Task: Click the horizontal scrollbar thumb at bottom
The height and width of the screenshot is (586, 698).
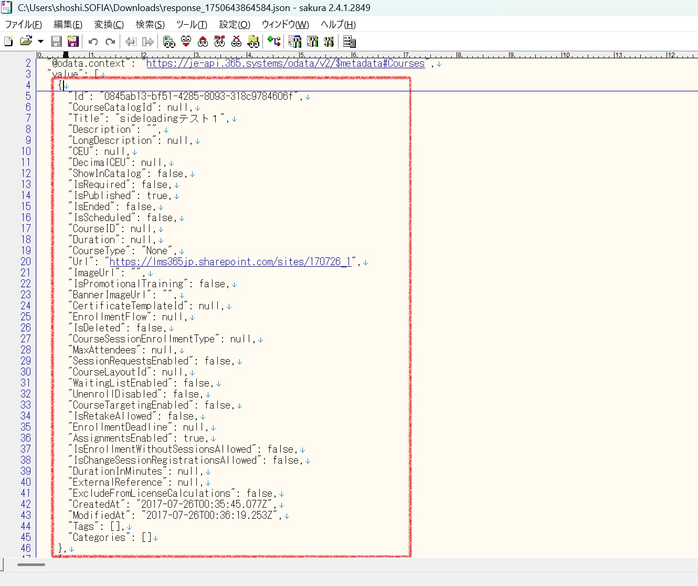Action: (31, 565)
